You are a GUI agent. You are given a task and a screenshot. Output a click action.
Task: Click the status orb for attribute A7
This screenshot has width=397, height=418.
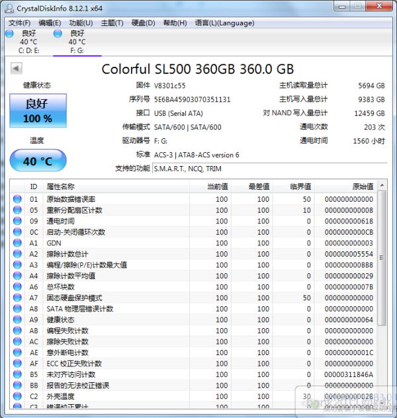tap(17, 298)
